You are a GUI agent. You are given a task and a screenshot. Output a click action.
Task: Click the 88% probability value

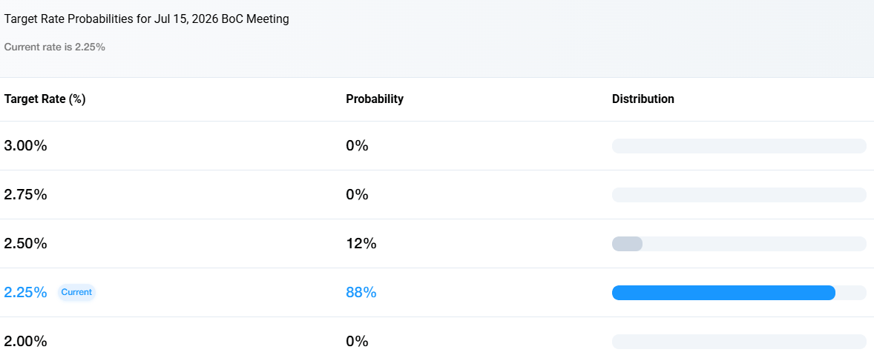click(361, 292)
